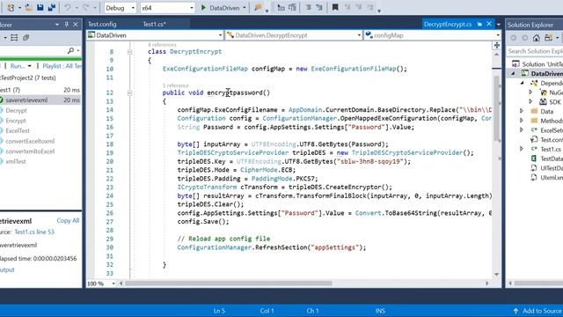The height and width of the screenshot is (317, 563).
Task: Start debugging with the green play icon
Action: pyautogui.click(x=203, y=8)
